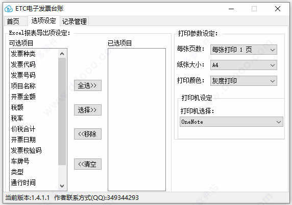This screenshot has height=205, width=292.
Task: Select the 选项设定 tab
Action: pos(43,21)
